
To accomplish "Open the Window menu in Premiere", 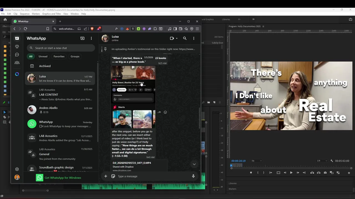I will pyautogui.click(x=75, y=14).
